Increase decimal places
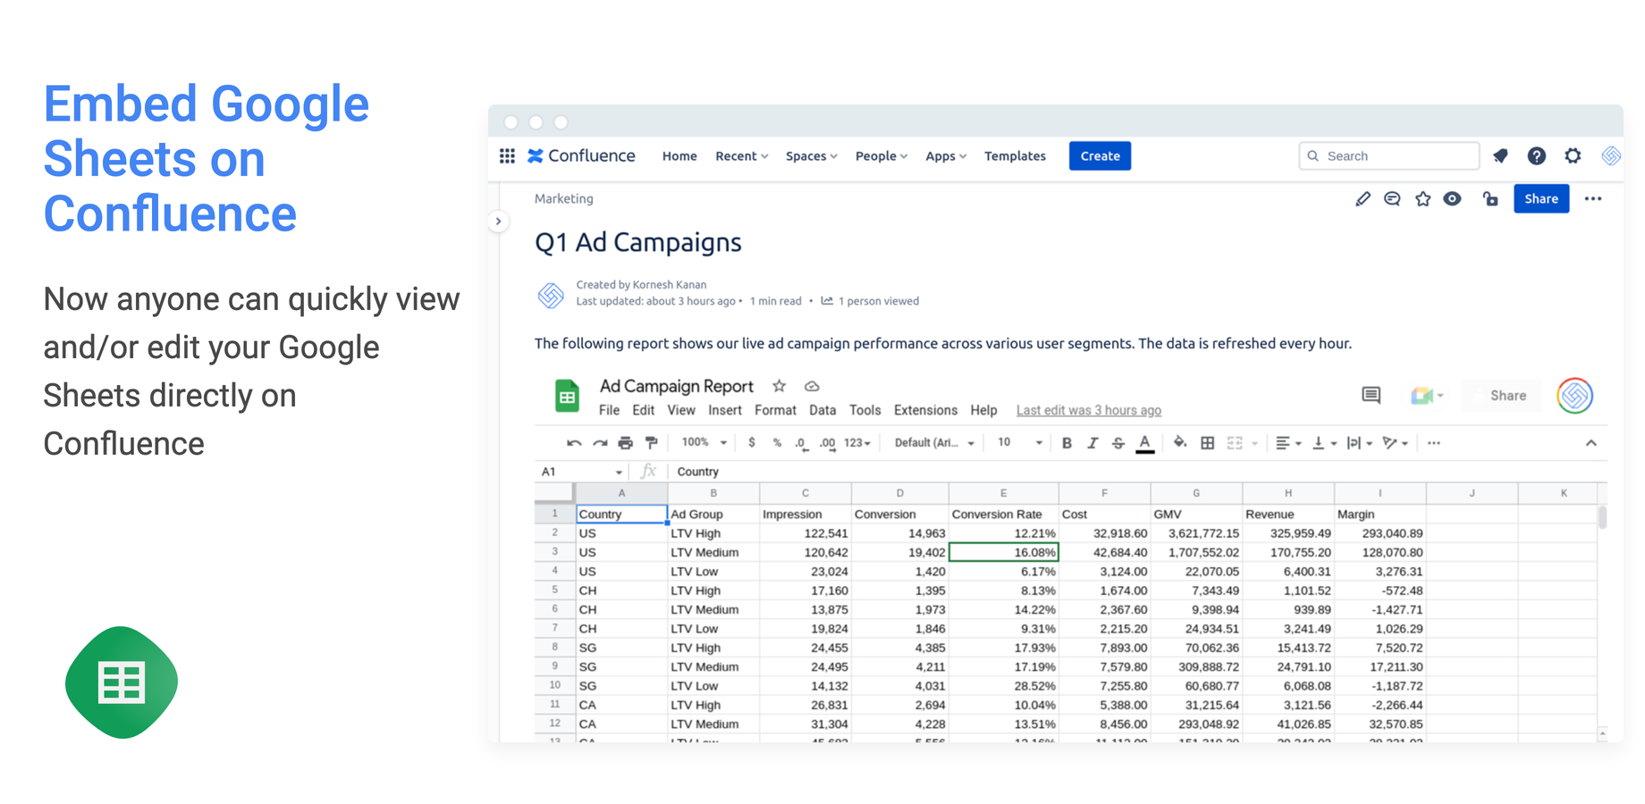Screen dimensions: 1645x804 pyautogui.click(x=827, y=443)
